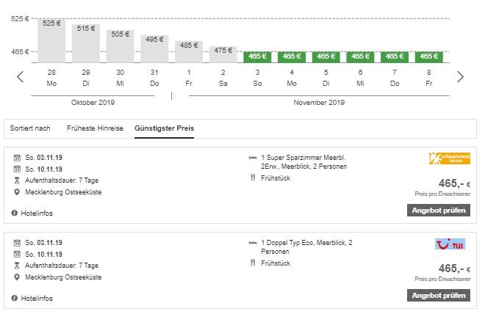
Task: Click info icon in first offer
Action: [14, 213]
